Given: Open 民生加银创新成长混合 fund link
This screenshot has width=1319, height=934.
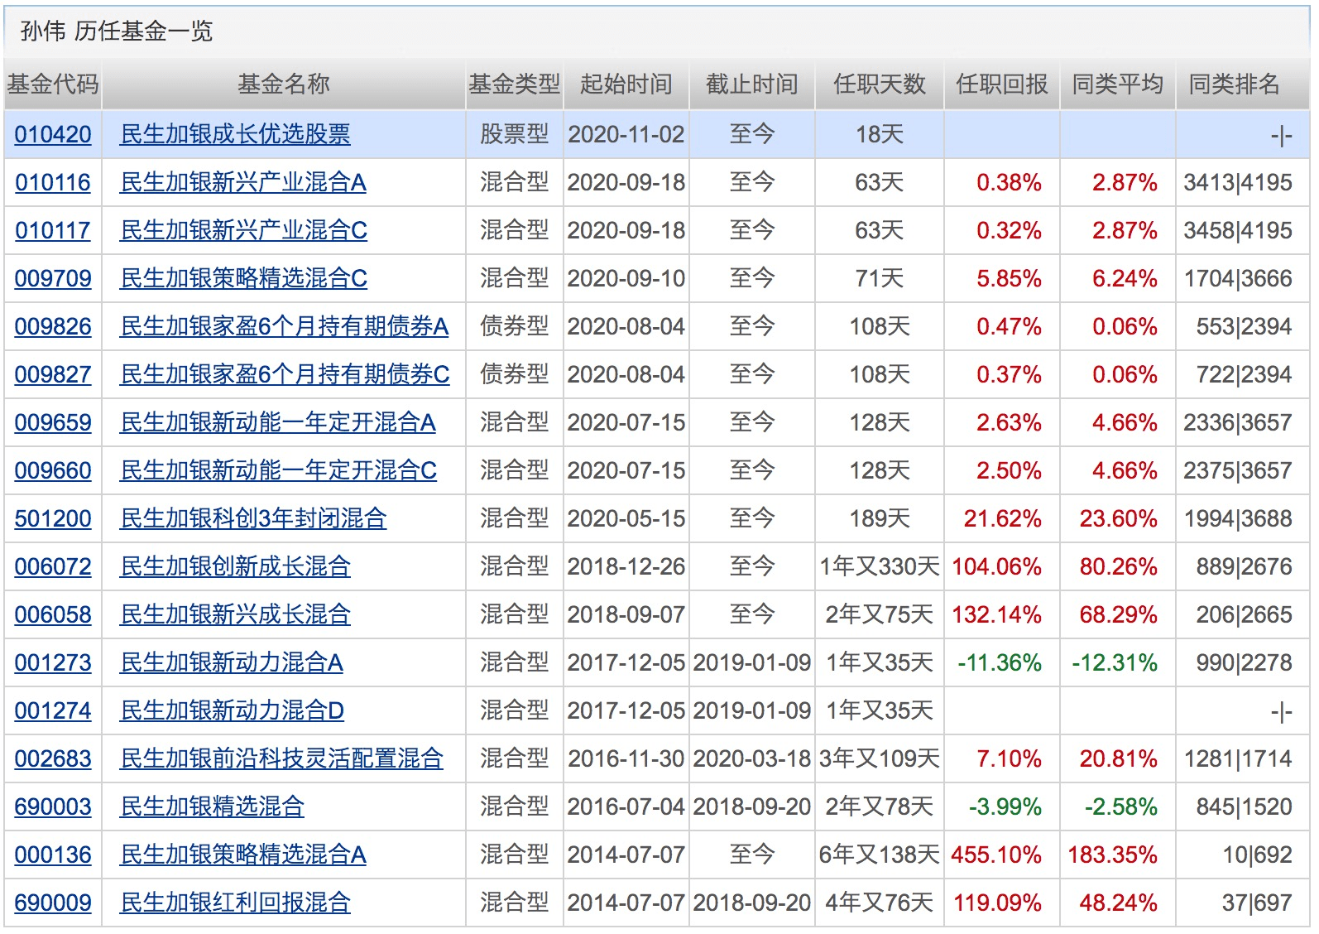Looking at the screenshot, I should (236, 566).
